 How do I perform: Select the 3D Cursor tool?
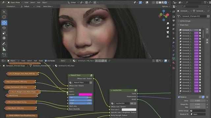coord(4,17)
